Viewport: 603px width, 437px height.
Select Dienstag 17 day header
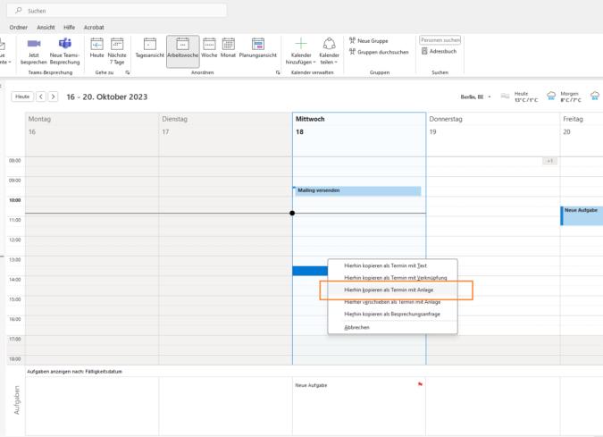tap(225, 134)
